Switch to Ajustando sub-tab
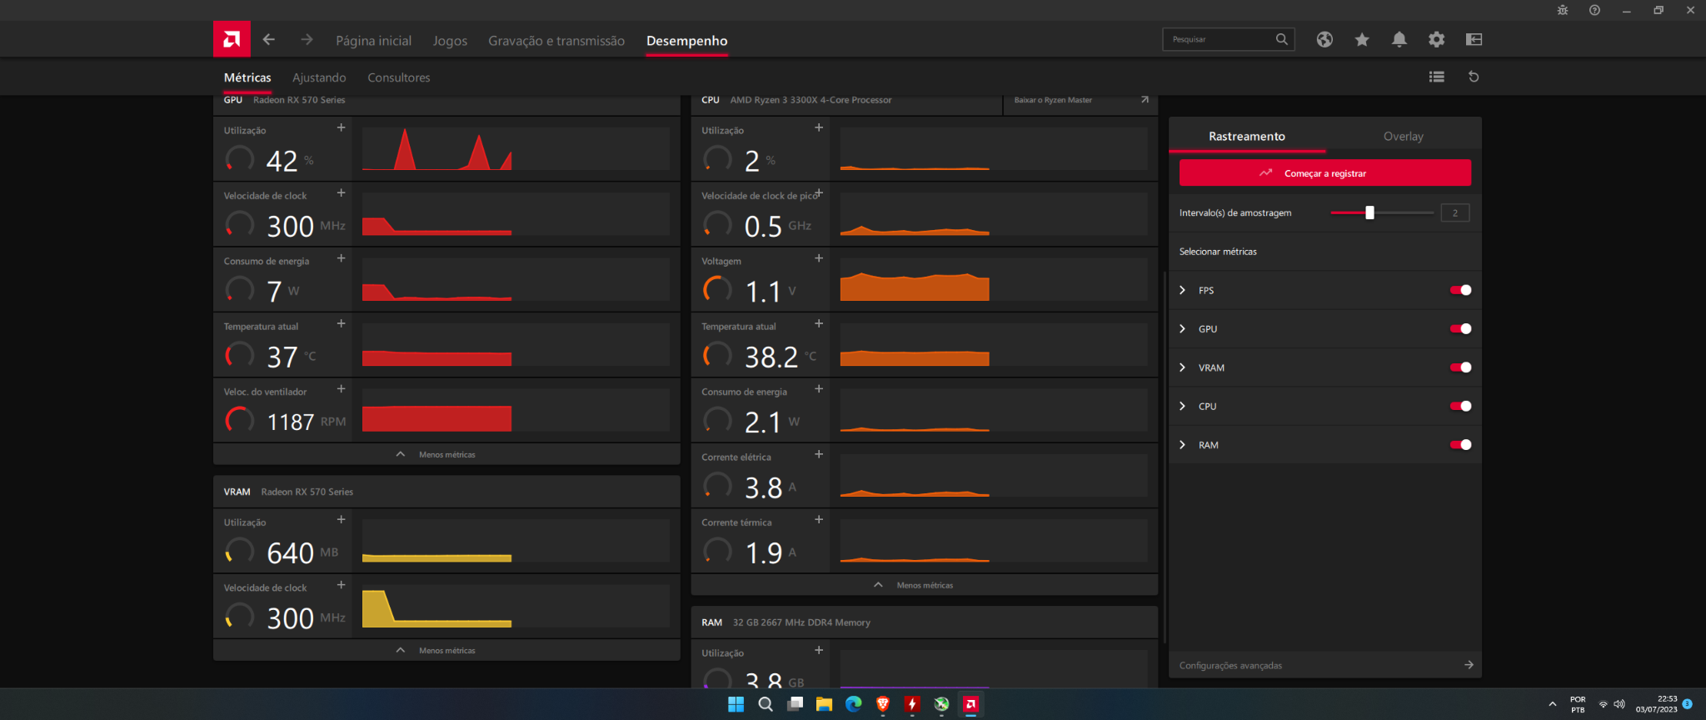This screenshot has width=1706, height=720. click(319, 77)
